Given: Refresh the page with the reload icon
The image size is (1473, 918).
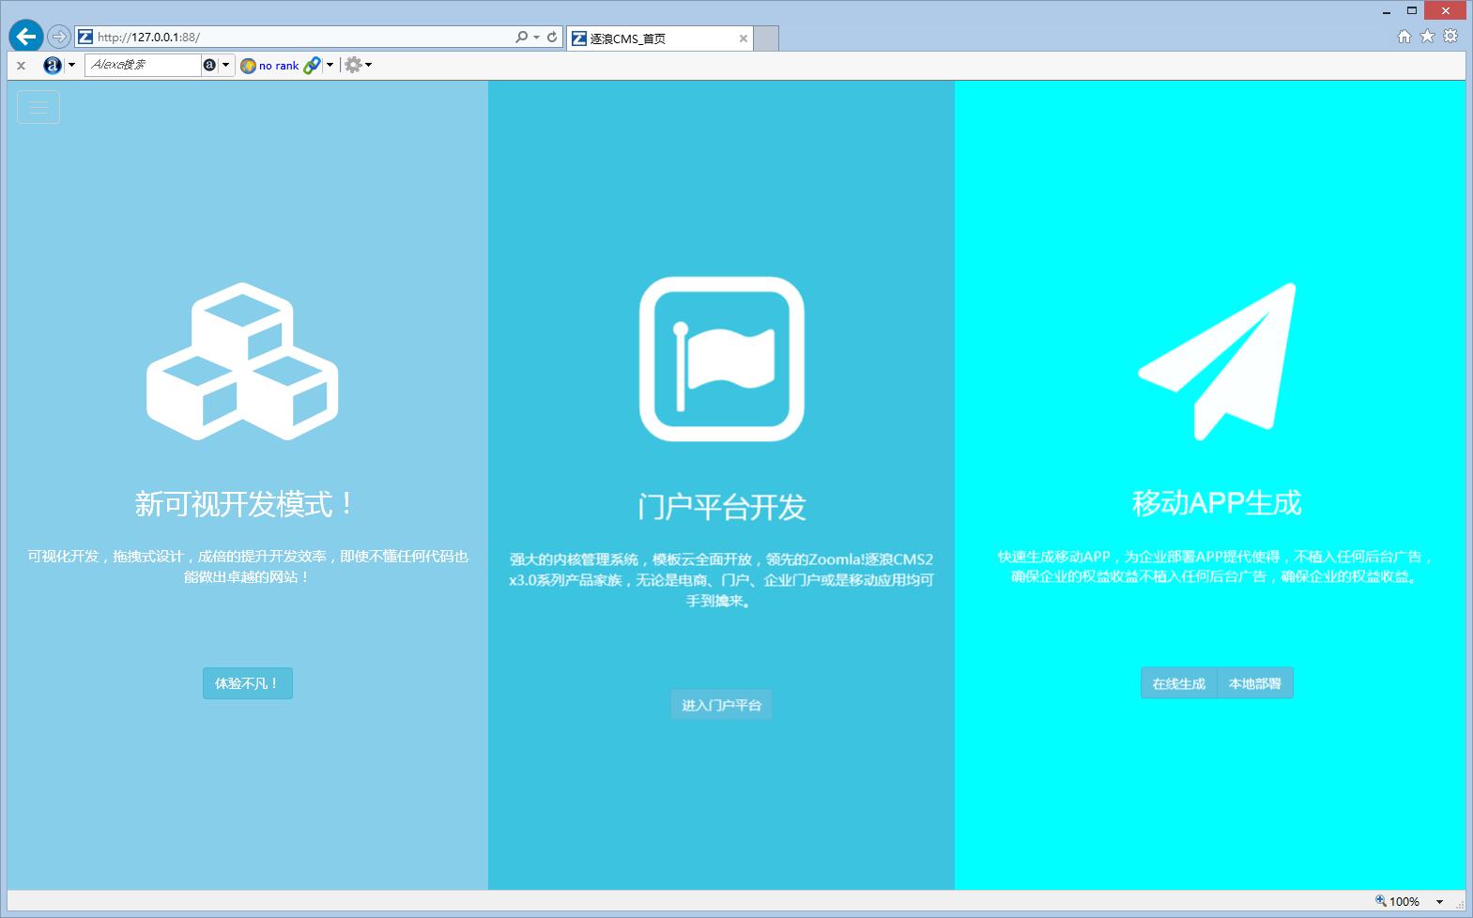Looking at the screenshot, I should (552, 38).
